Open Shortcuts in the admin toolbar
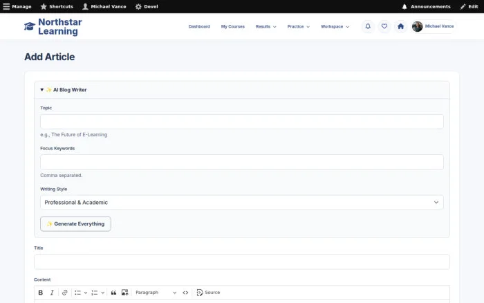Image resolution: width=484 pixels, height=303 pixels. coord(57,6)
